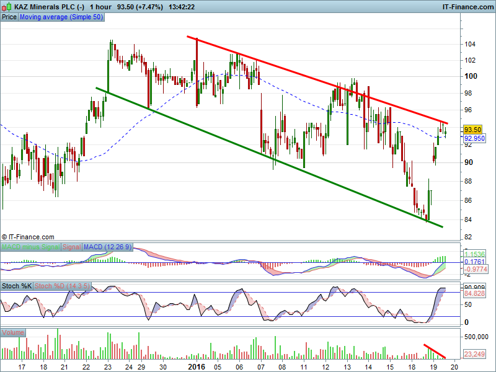Viewport: 496px width, 372px height.
Task: Click the 93.50 (+7.47%) price readout
Action: coord(140,7)
